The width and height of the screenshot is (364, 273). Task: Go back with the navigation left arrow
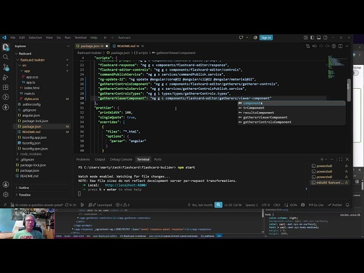click(105, 38)
